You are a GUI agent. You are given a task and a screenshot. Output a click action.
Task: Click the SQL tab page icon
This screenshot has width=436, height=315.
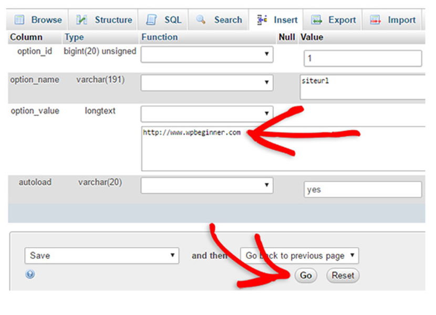(152, 19)
